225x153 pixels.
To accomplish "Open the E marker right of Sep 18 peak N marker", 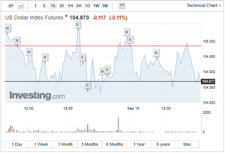I will 130,40.
